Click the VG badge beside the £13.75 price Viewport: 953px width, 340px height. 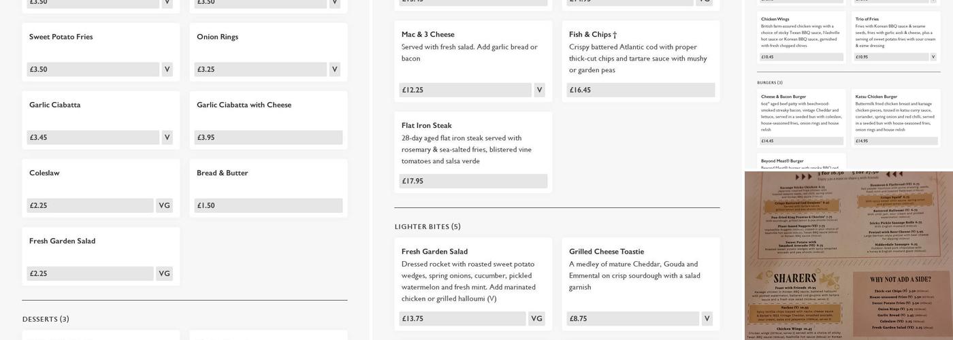(x=536, y=318)
